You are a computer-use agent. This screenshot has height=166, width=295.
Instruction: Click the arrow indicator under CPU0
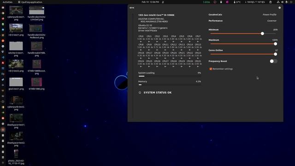pos(141,41)
